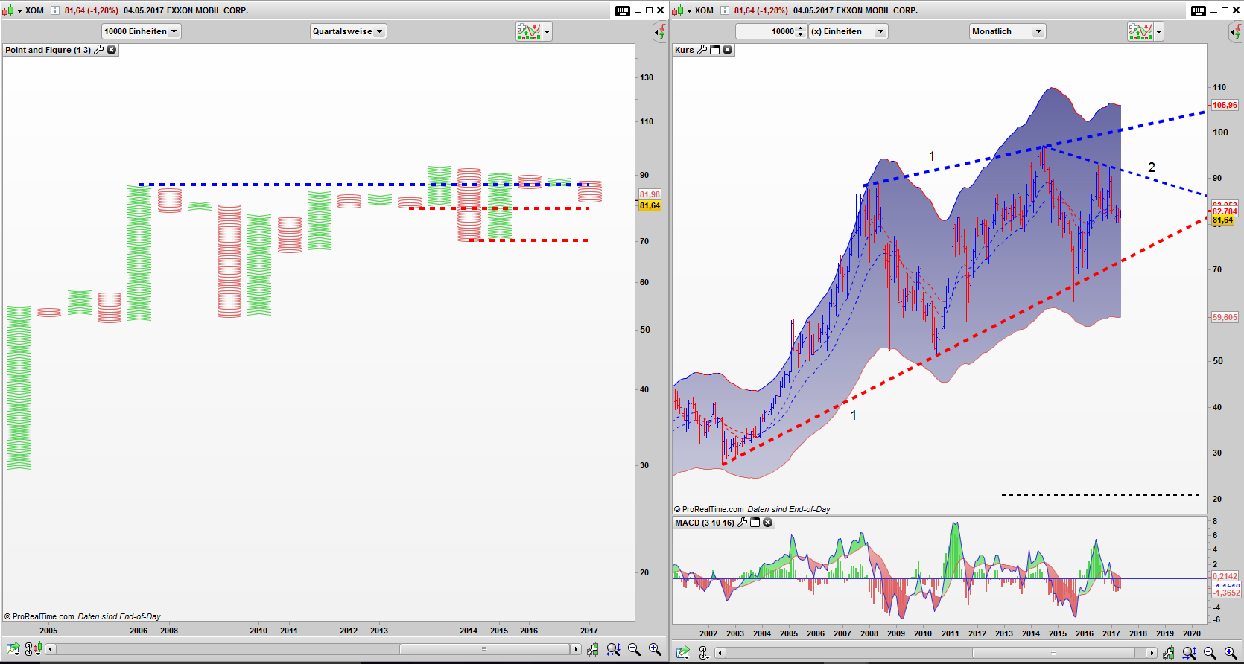Open Point and Figure settings wrench
Screen dimensions: 1244x664
tap(98, 50)
